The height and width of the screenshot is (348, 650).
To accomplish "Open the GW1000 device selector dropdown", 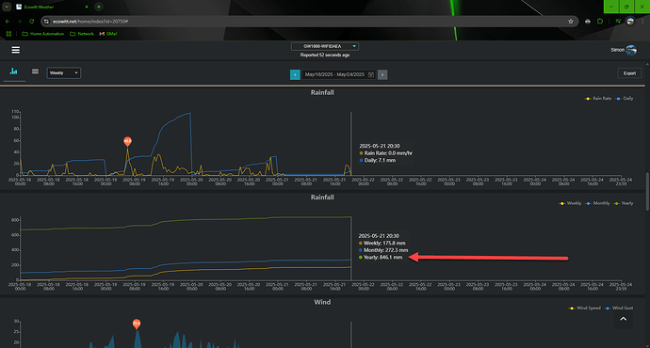I will click(x=325, y=46).
